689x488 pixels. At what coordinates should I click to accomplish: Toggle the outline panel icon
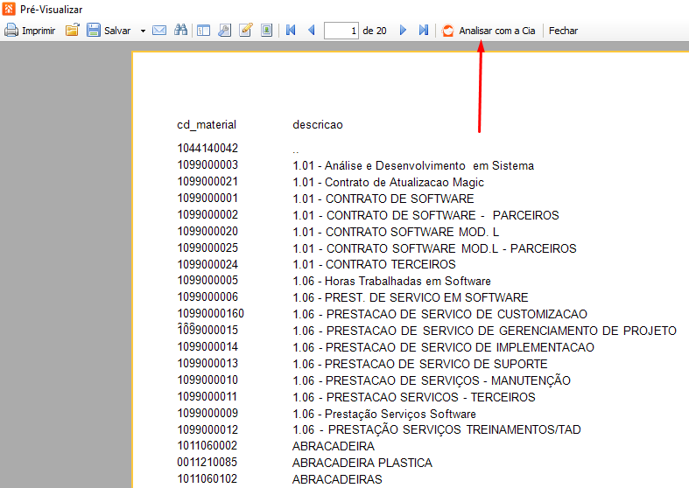pyautogui.click(x=203, y=31)
